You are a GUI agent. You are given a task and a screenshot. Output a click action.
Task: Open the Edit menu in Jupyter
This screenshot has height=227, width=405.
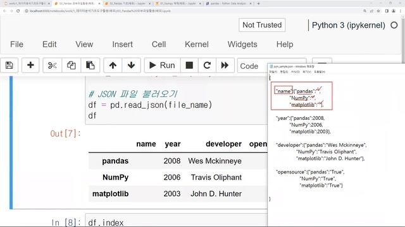(49, 44)
